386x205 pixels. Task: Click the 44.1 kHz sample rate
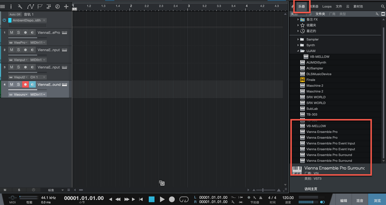[x=48, y=198]
